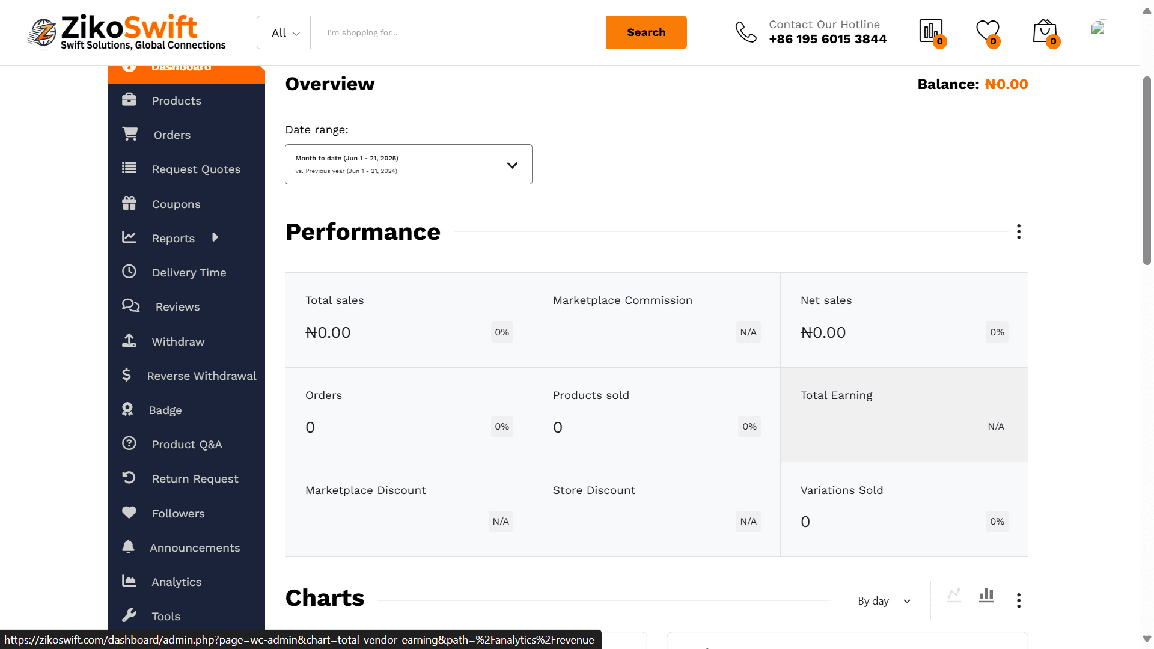Open the Charts section options menu

point(1019,600)
